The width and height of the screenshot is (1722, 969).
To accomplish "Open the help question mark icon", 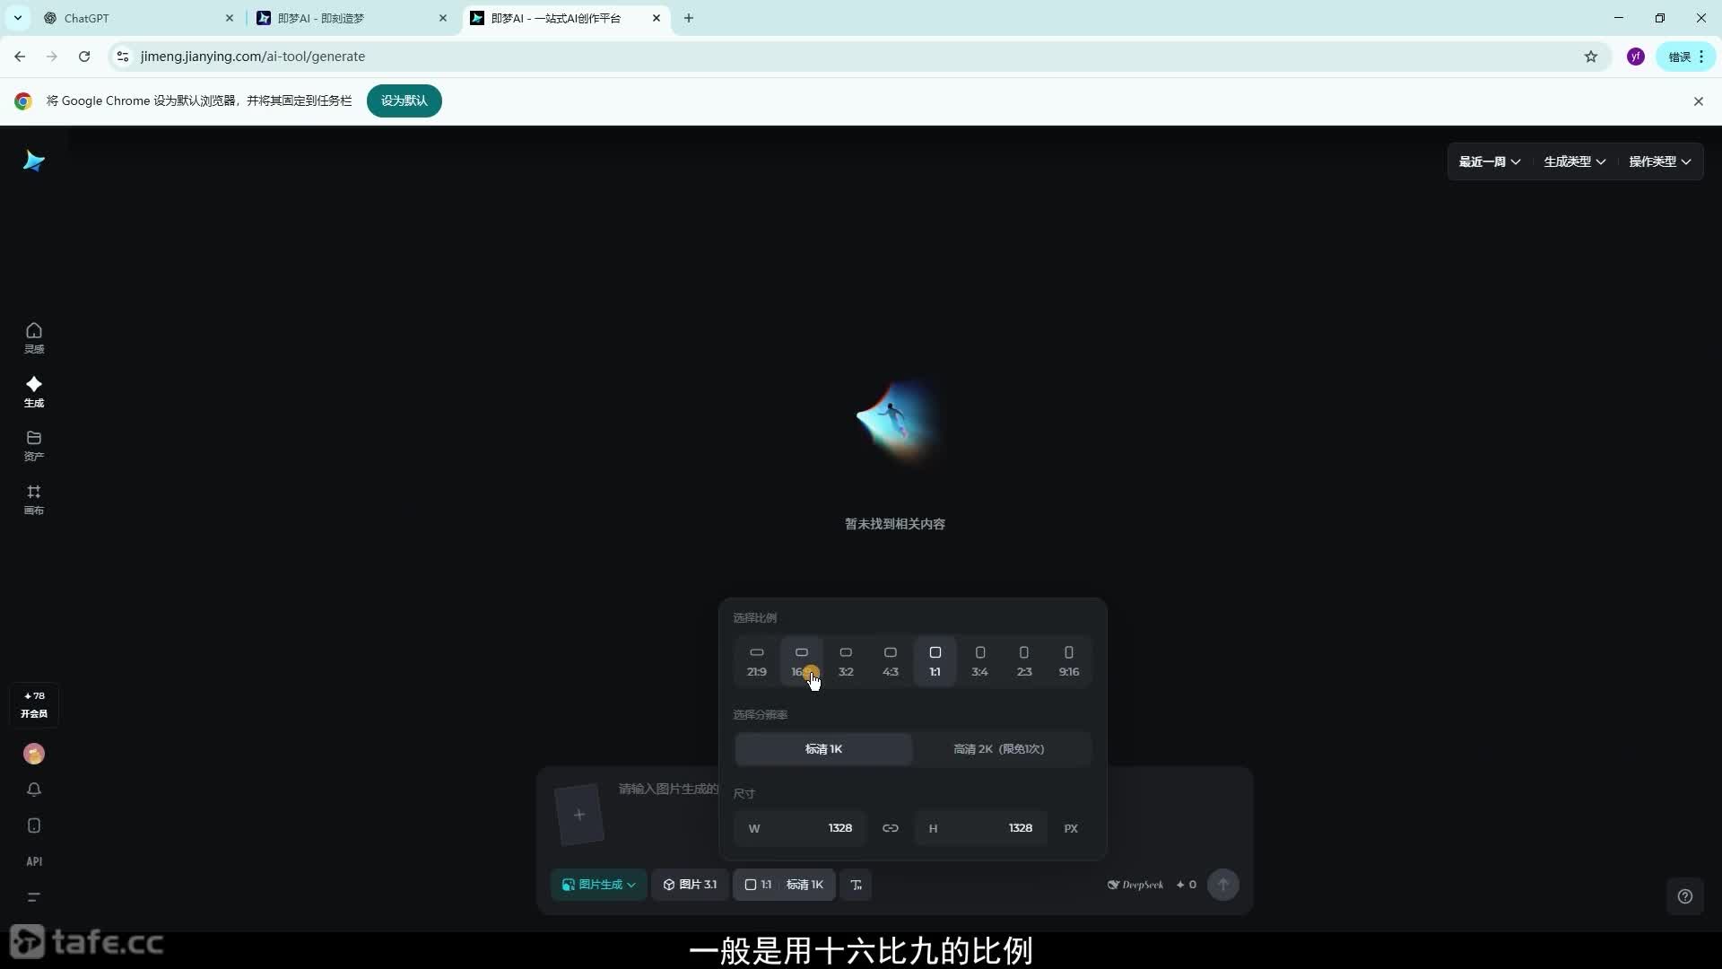I will 1685,896.
